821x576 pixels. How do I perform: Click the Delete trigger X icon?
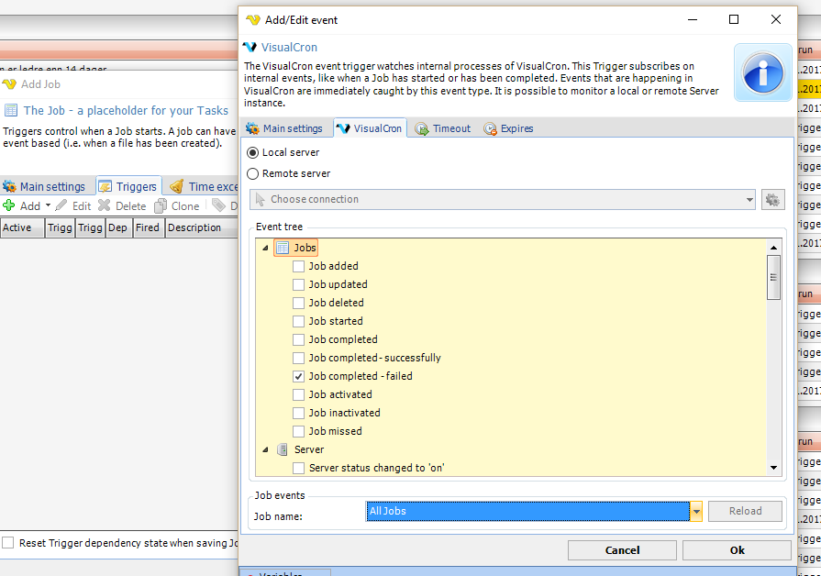(x=105, y=206)
